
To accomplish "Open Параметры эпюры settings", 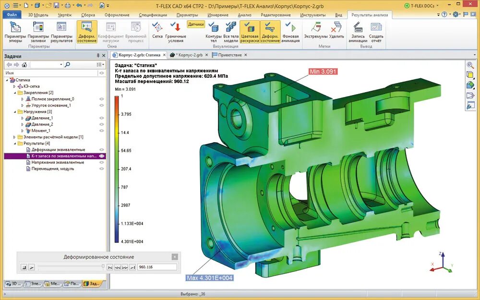I will coord(15,32).
